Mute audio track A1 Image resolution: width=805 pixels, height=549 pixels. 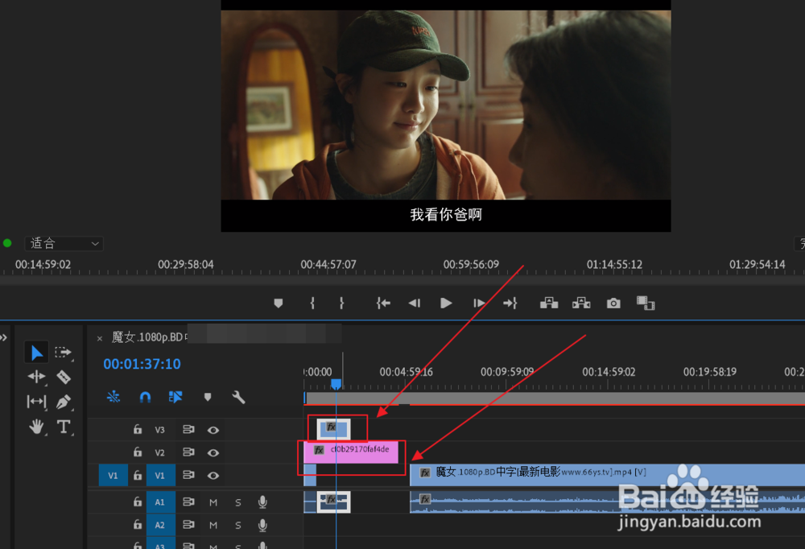213,502
